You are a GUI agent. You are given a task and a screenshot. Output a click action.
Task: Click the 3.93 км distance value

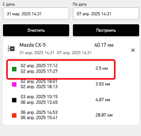click(103, 84)
